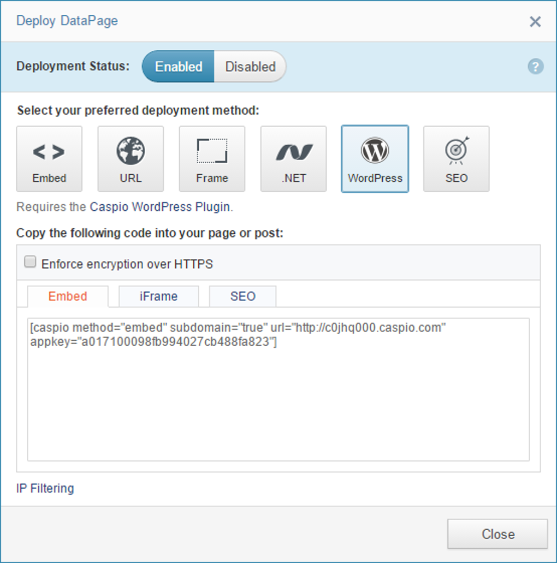Choose the URL deployment method

tap(131, 158)
